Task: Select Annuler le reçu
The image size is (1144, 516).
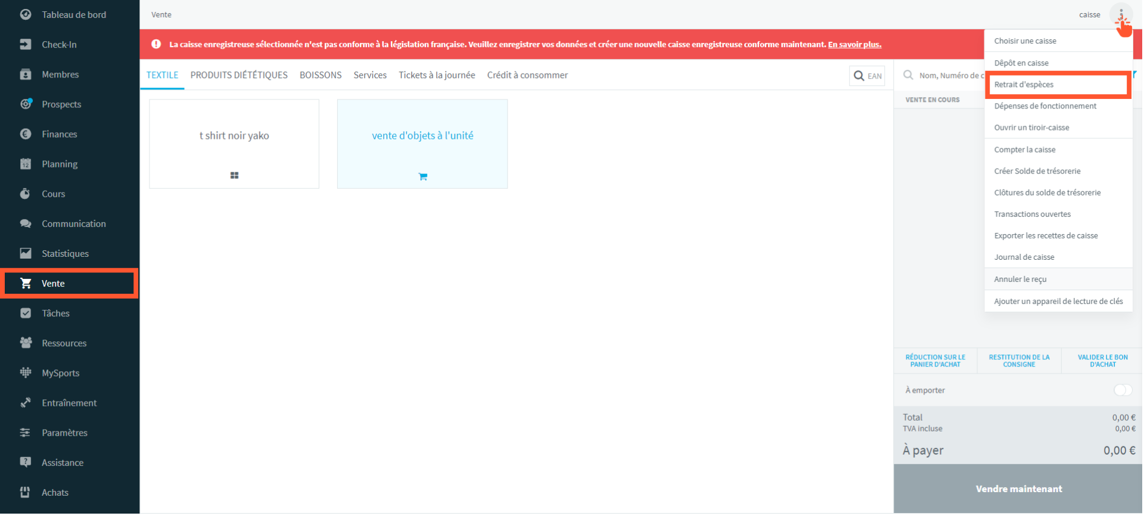Action: click(1058, 279)
